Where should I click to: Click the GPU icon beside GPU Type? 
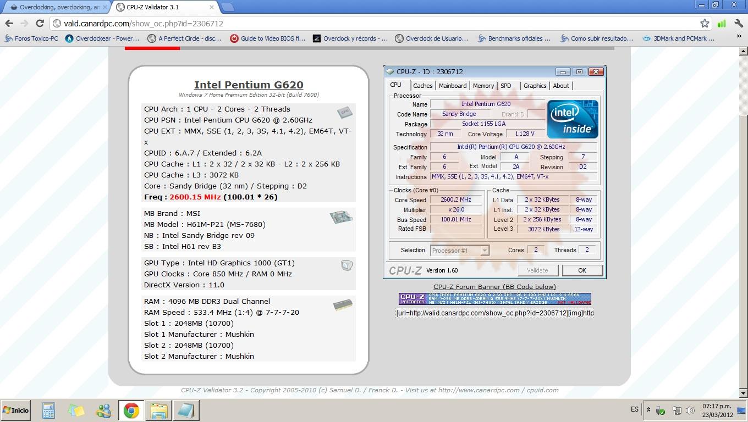[346, 266]
